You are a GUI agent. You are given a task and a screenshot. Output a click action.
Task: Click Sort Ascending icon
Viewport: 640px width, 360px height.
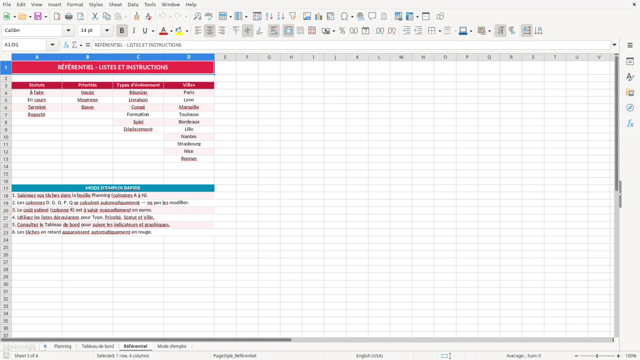pyautogui.click(x=269, y=17)
